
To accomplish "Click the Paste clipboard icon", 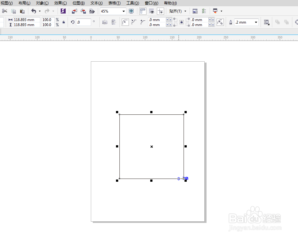I will [x=22, y=11].
